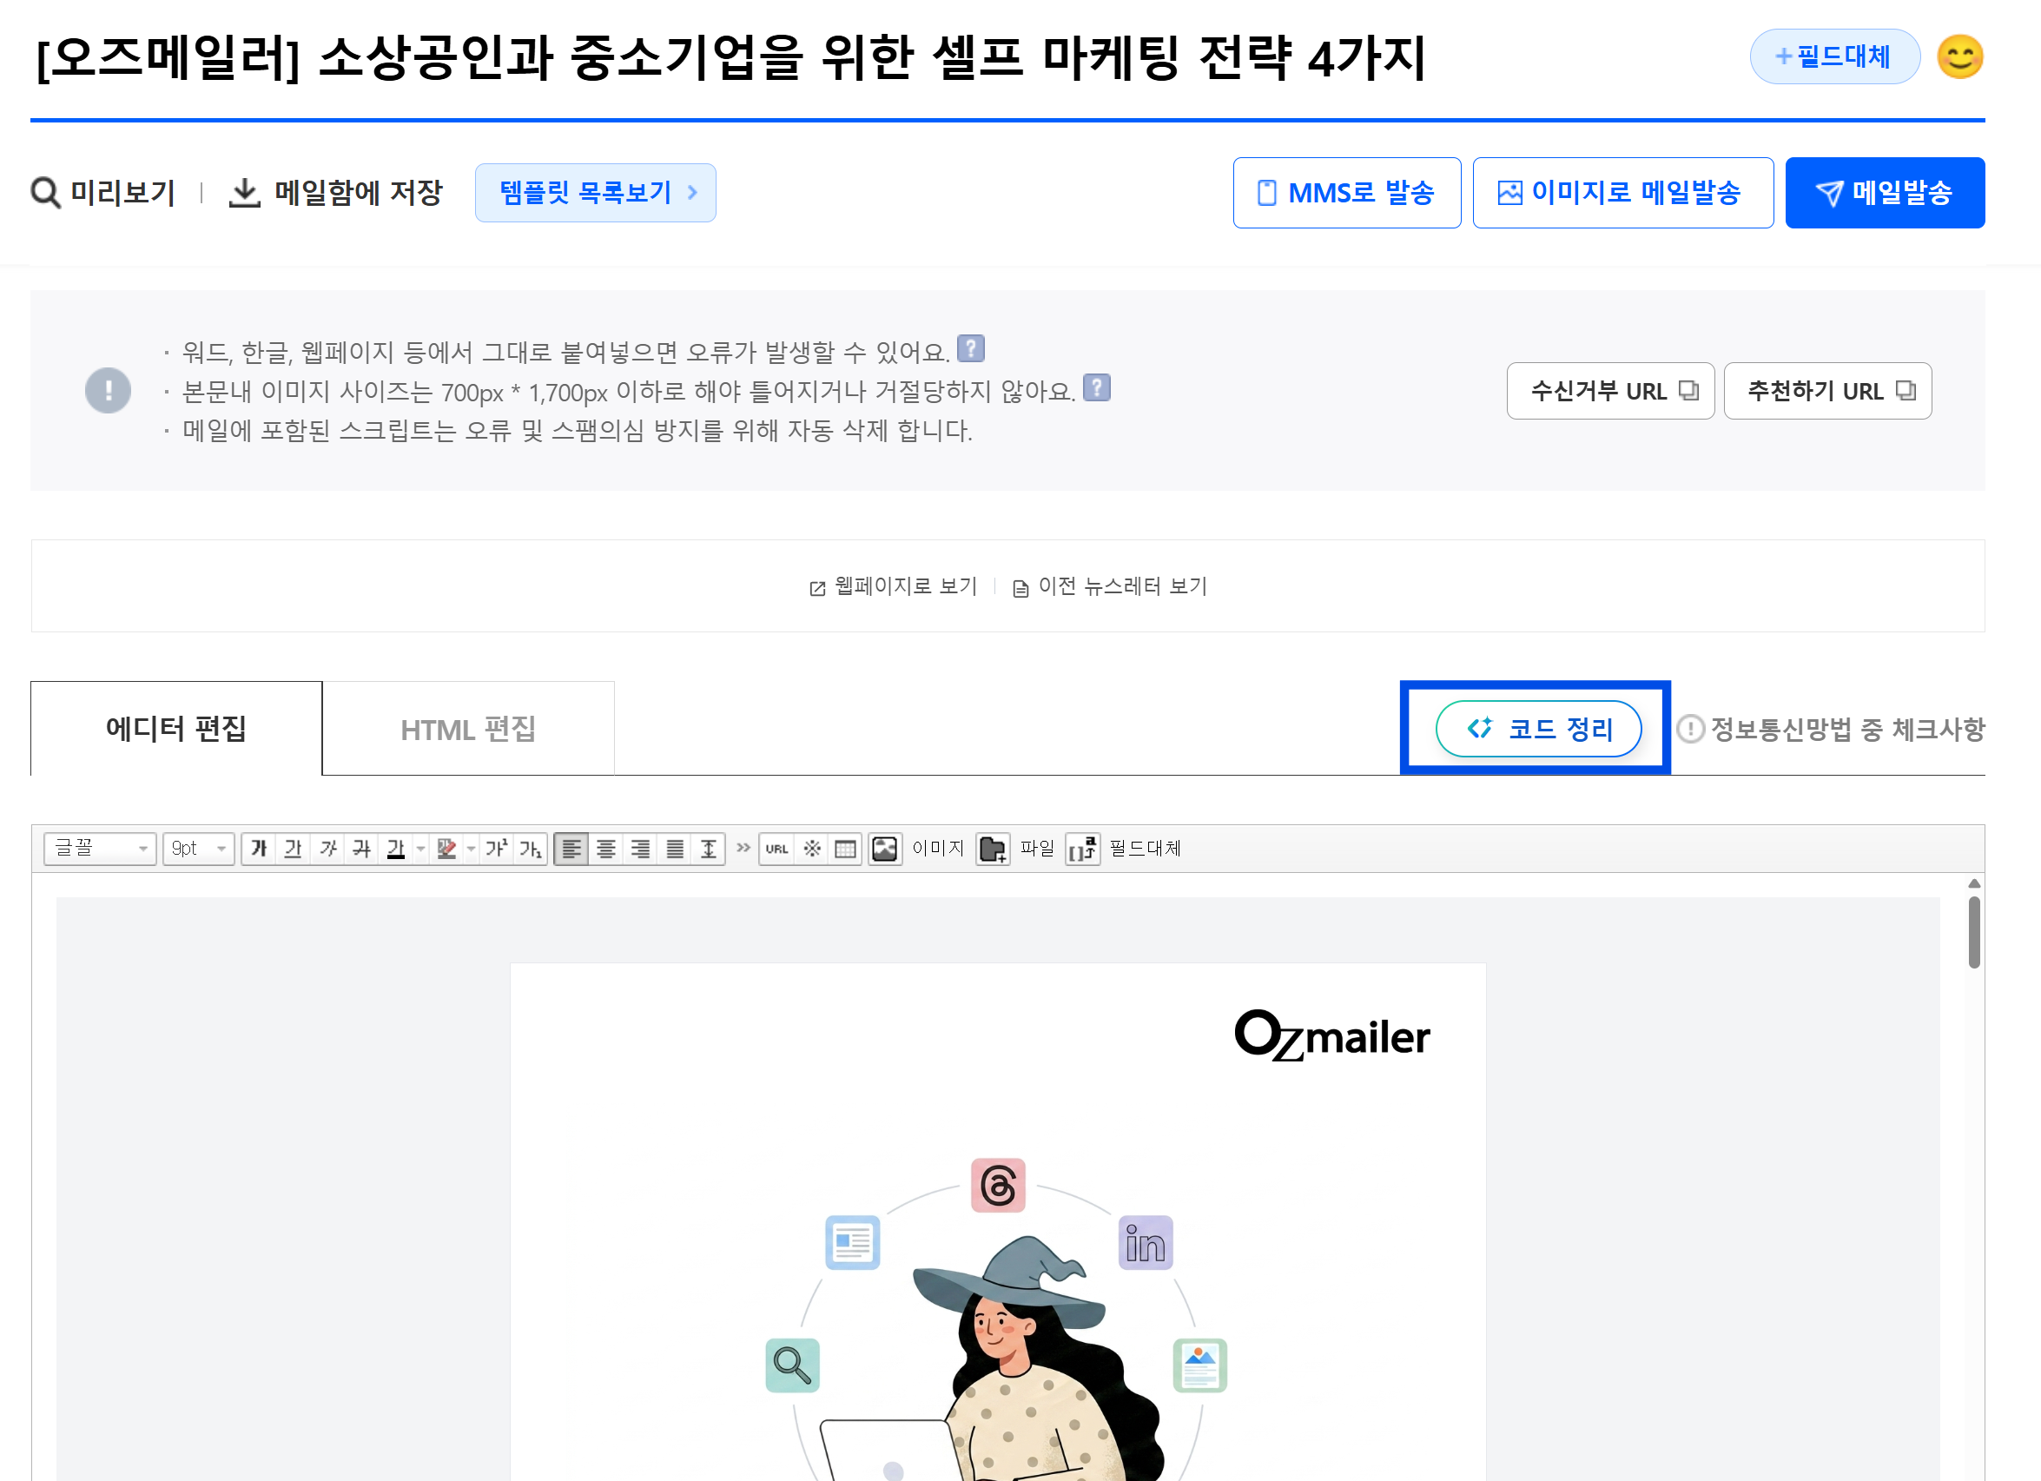Apply underline formatting in editor toolbar
The height and width of the screenshot is (1481, 2041).
pyautogui.click(x=294, y=848)
